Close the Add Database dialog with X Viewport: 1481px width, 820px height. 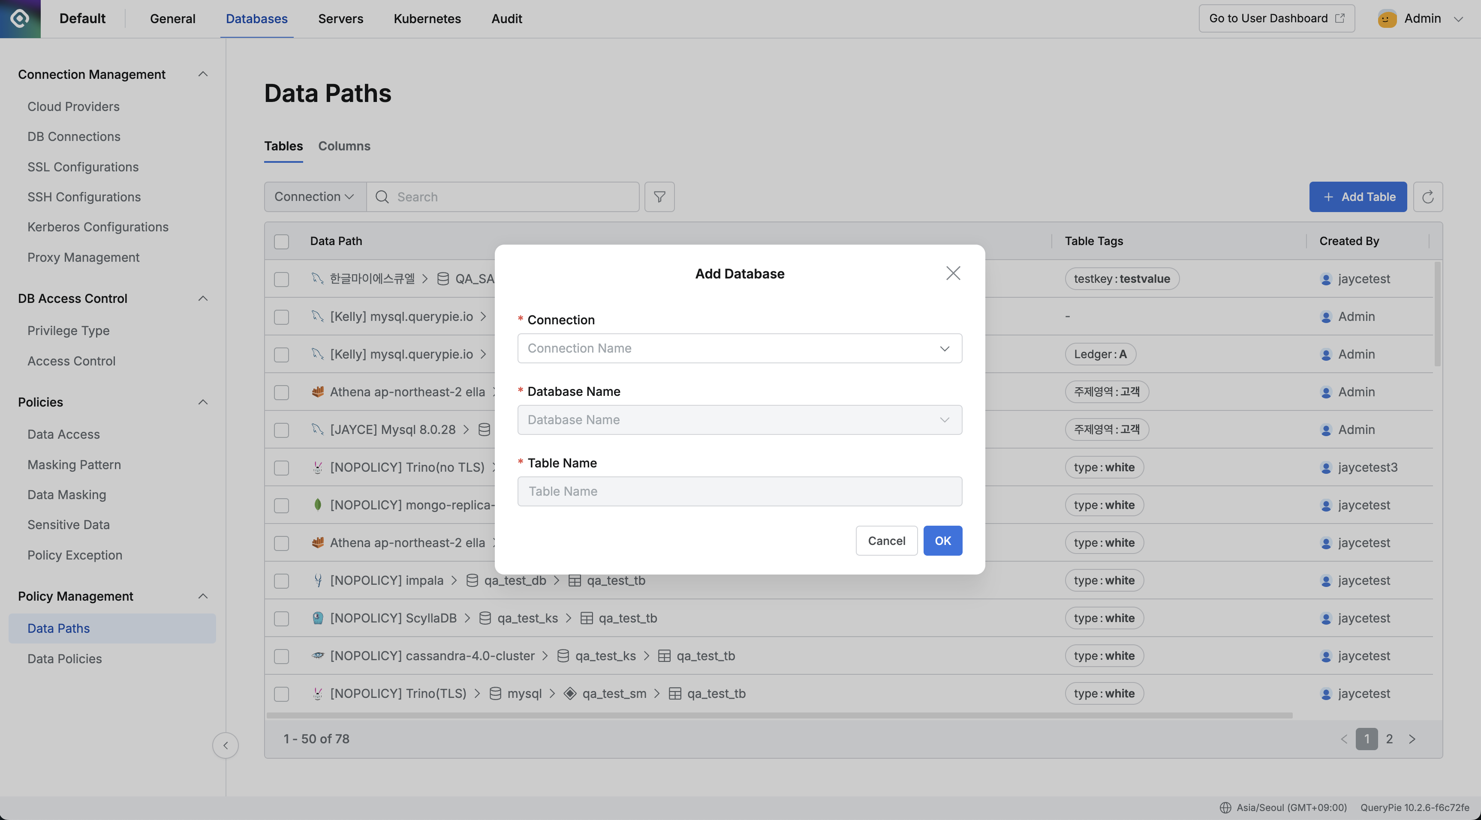tap(953, 273)
